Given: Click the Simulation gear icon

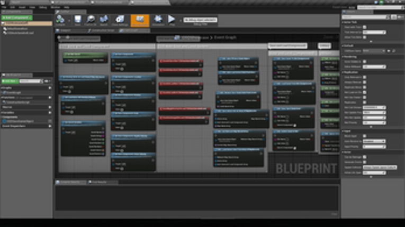Looking at the screenshot, I should (x=158, y=21).
